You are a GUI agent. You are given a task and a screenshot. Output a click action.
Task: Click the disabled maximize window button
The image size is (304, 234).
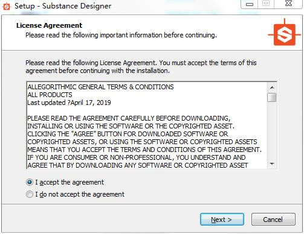[266, 4]
